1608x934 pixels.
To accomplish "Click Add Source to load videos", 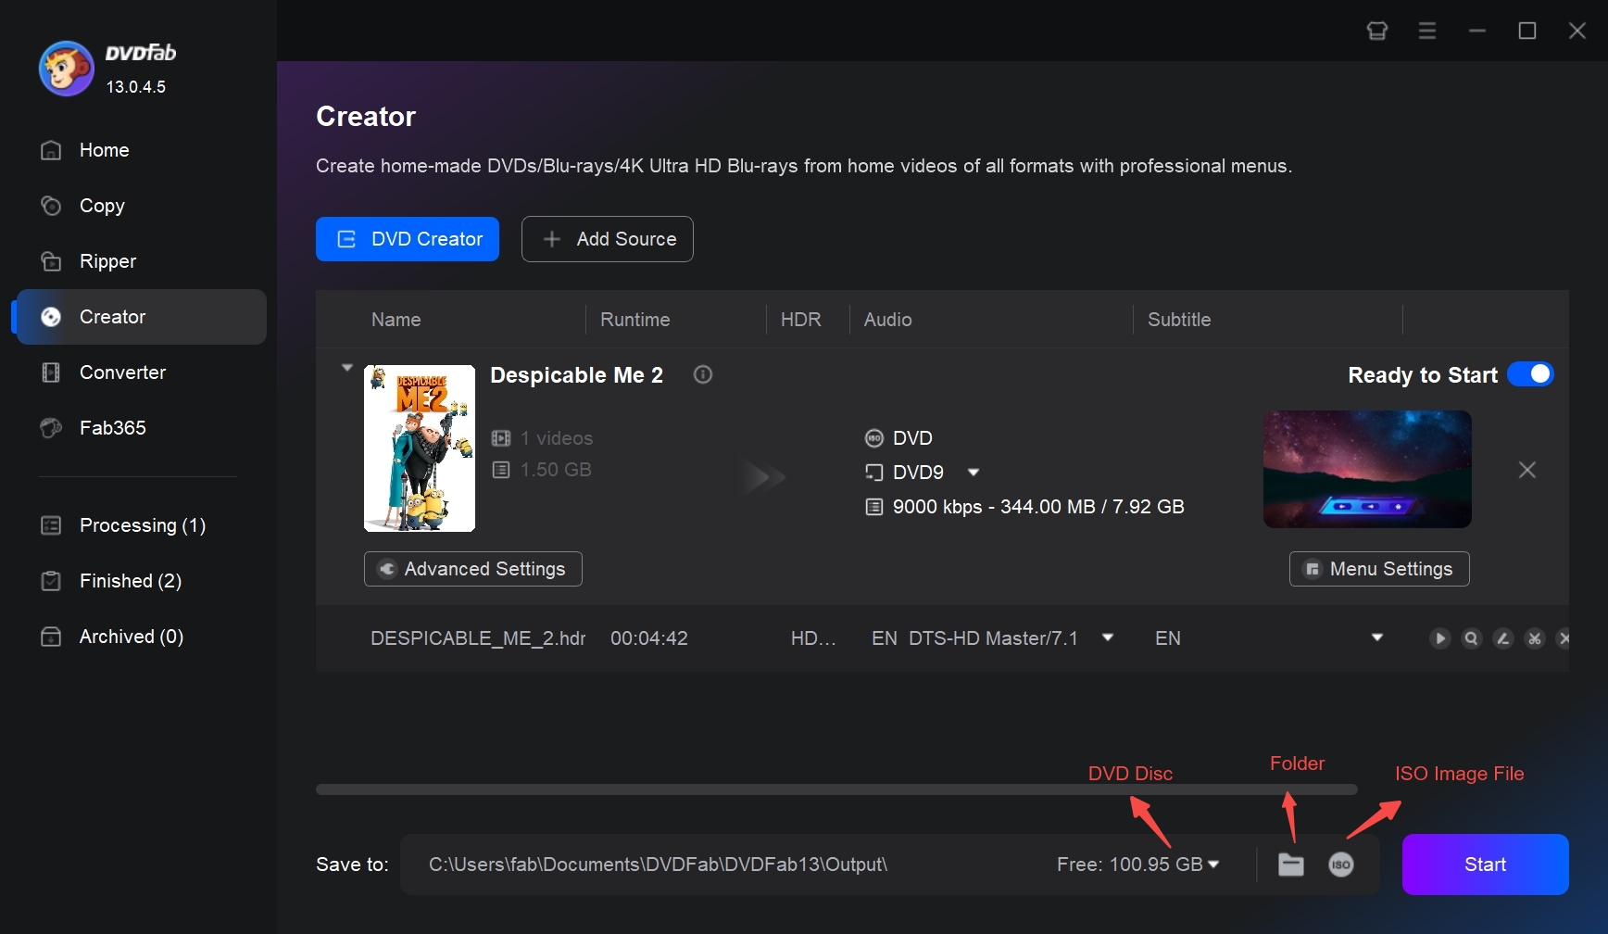I will tap(607, 238).
